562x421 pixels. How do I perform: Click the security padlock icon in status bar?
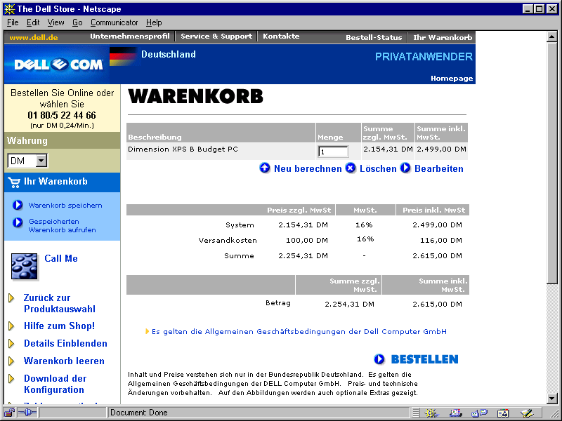pos(9,413)
